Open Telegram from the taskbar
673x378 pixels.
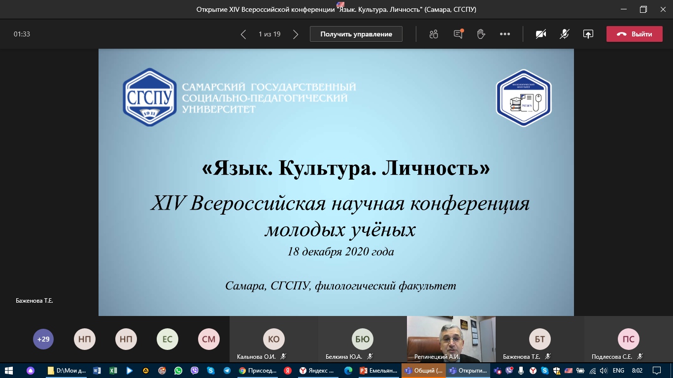coord(227,371)
